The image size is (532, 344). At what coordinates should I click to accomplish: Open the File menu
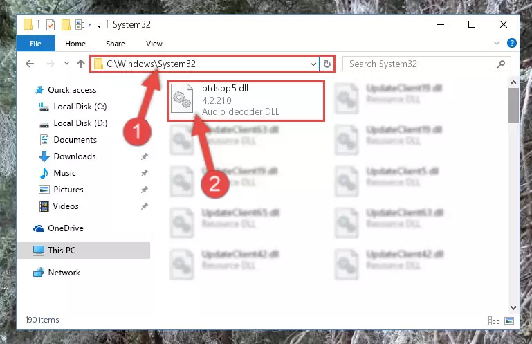point(35,44)
